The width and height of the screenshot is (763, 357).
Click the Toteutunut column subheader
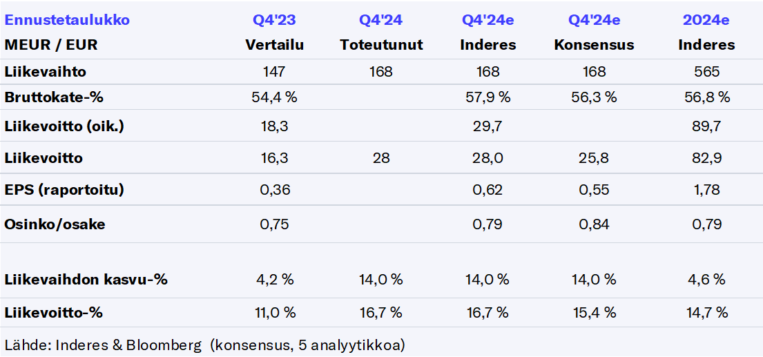pos(381,45)
